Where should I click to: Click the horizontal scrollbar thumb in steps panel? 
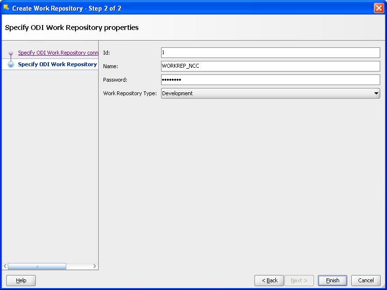pyautogui.click(x=37, y=266)
